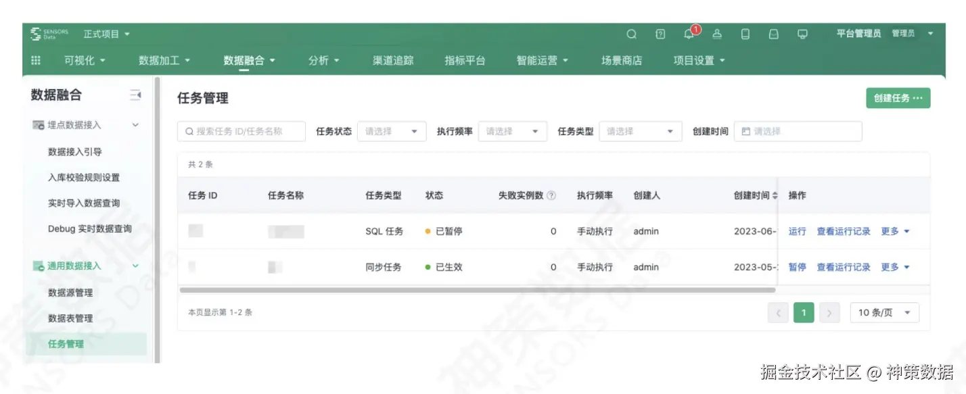Open the 可视化 menu
Image resolution: width=966 pixels, height=394 pixels.
(x=85, y=60)
